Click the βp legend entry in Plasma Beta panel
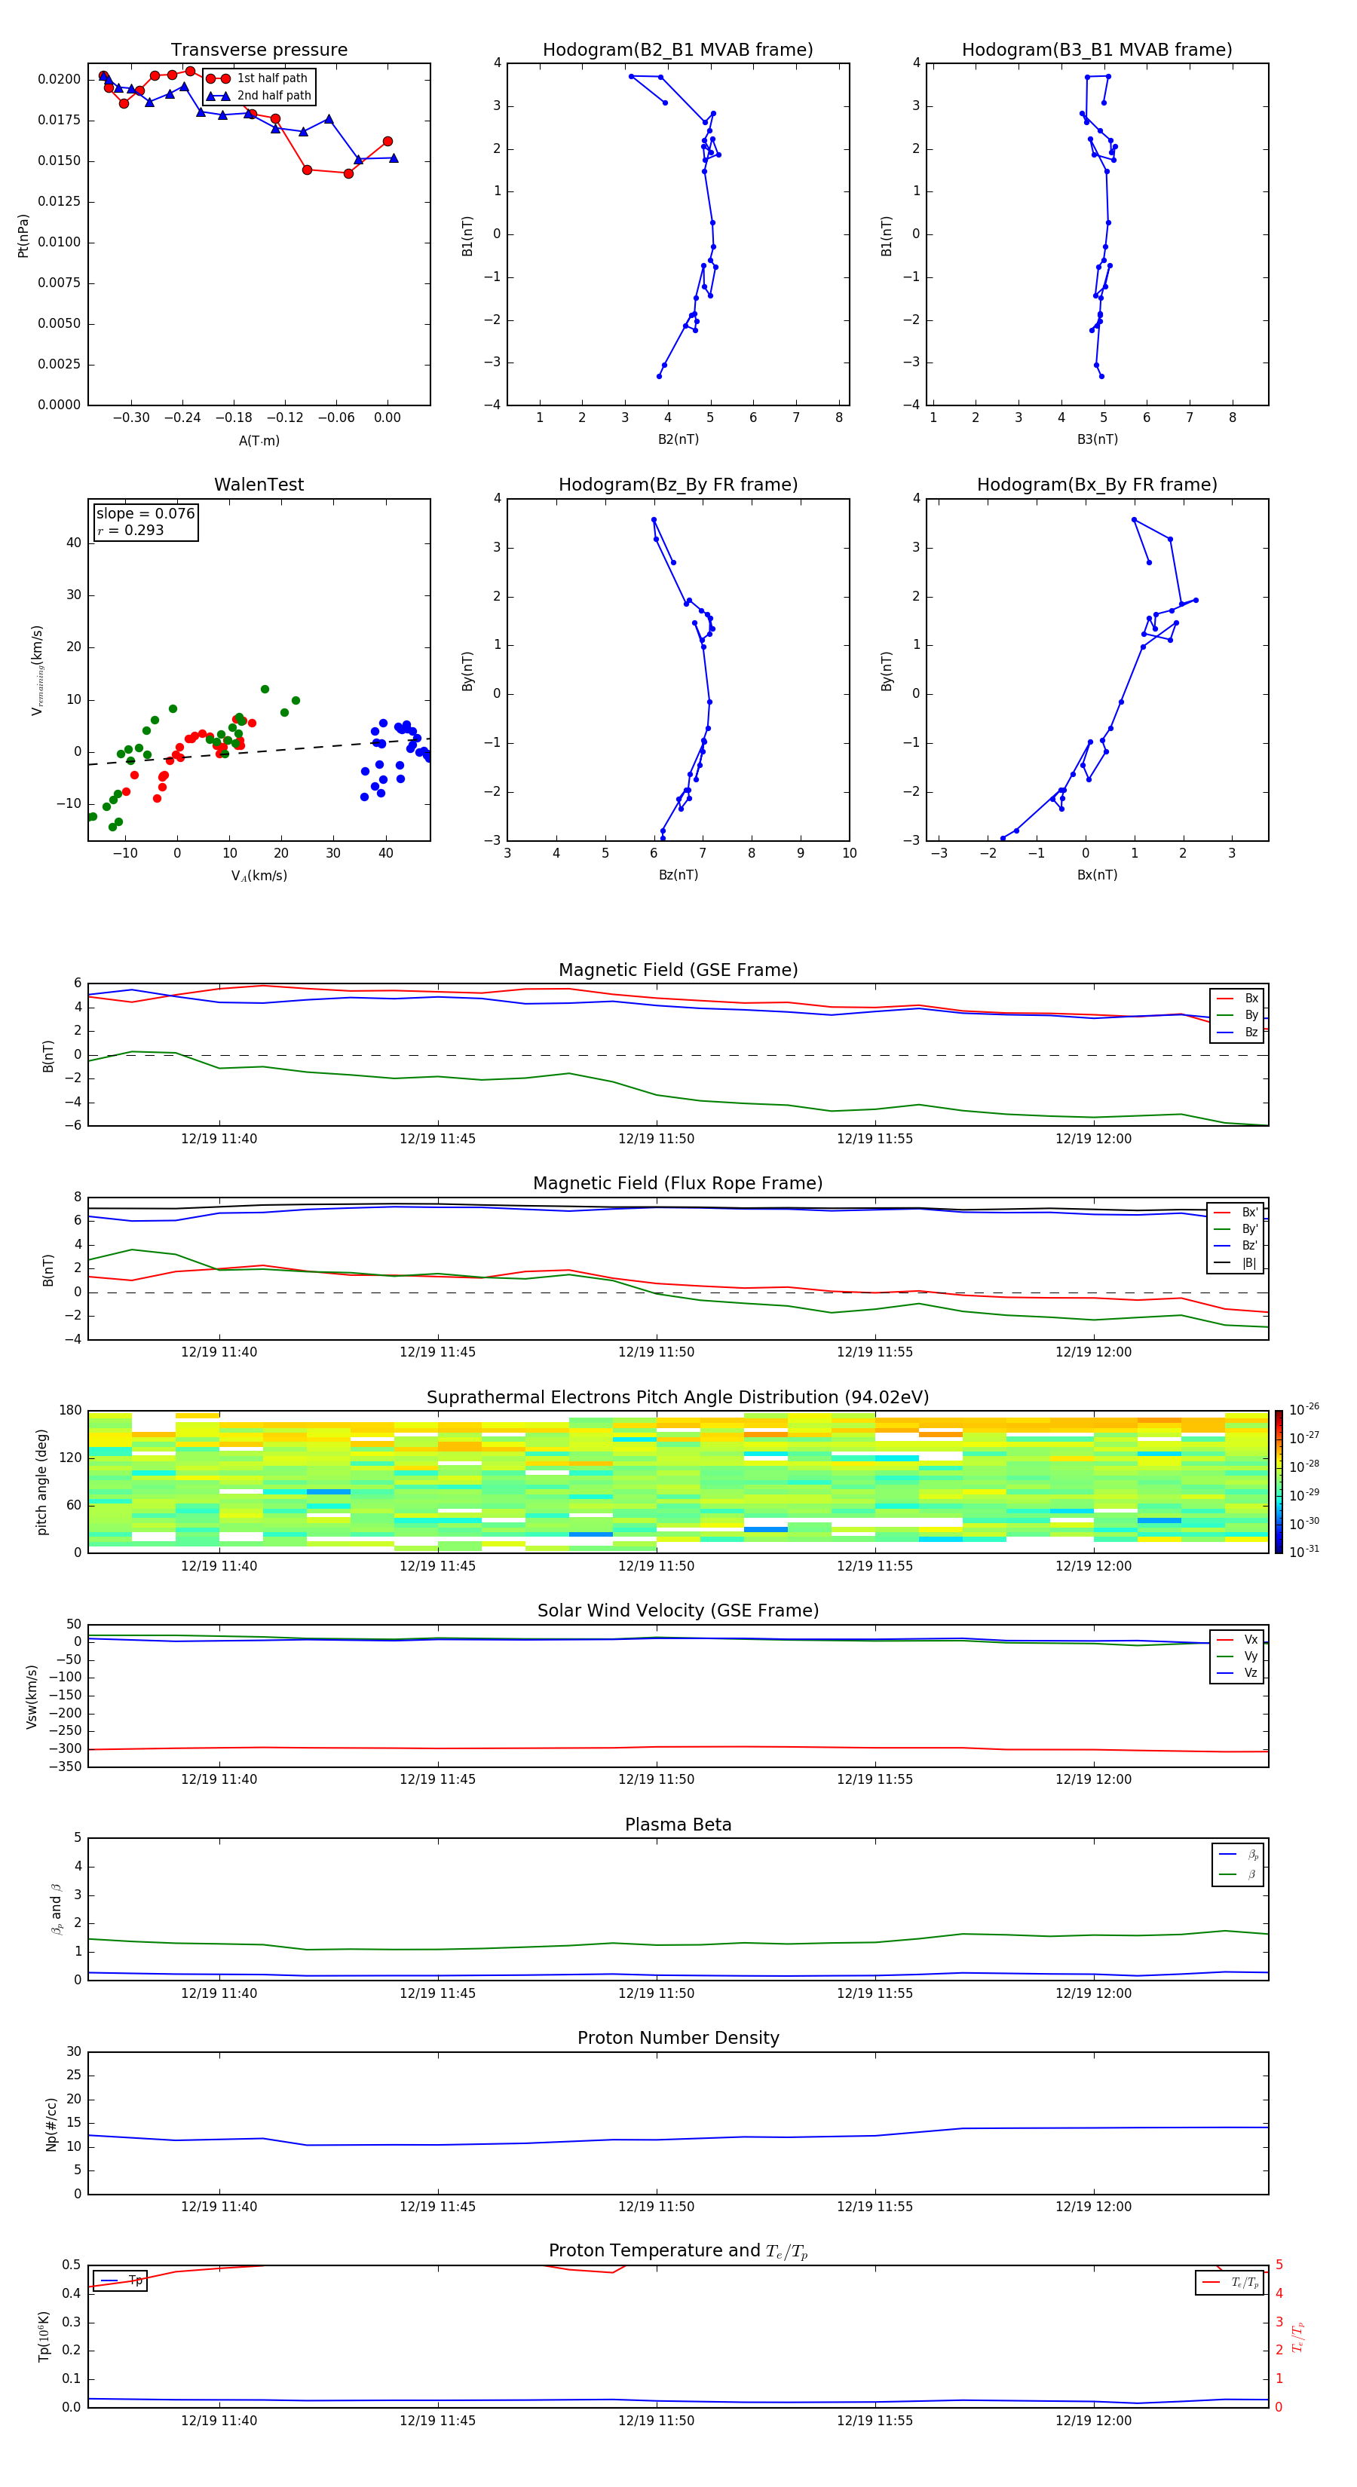Screen dimensions: 1357x2487 [x=1238, y=1855]
